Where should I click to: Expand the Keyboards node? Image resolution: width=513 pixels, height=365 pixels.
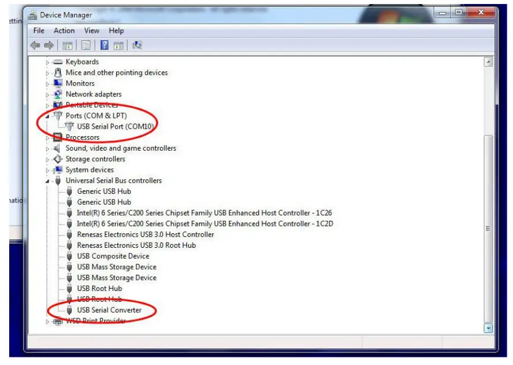47,62
